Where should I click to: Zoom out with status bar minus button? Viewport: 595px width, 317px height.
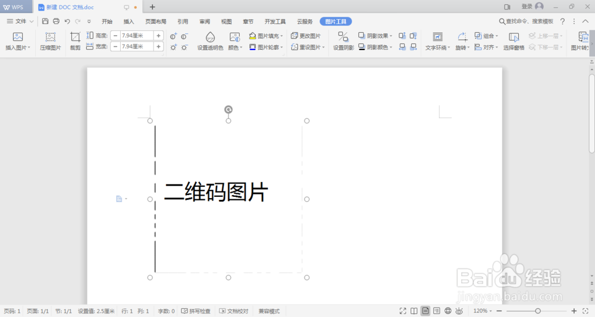coord(499,311)
